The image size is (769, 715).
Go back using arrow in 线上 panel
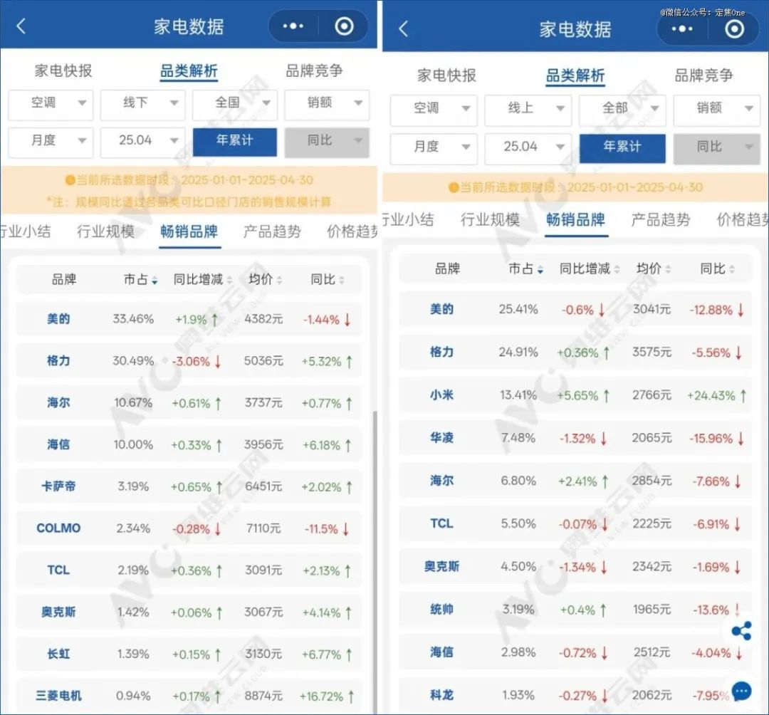[404, 28]
